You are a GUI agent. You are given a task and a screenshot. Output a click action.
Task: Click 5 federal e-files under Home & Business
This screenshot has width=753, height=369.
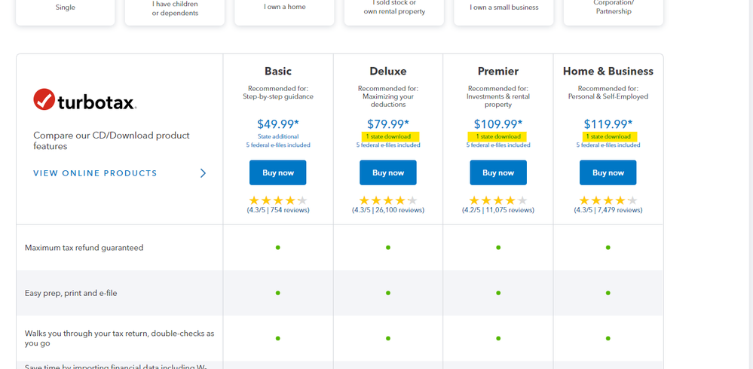click(x=608, y=145)
